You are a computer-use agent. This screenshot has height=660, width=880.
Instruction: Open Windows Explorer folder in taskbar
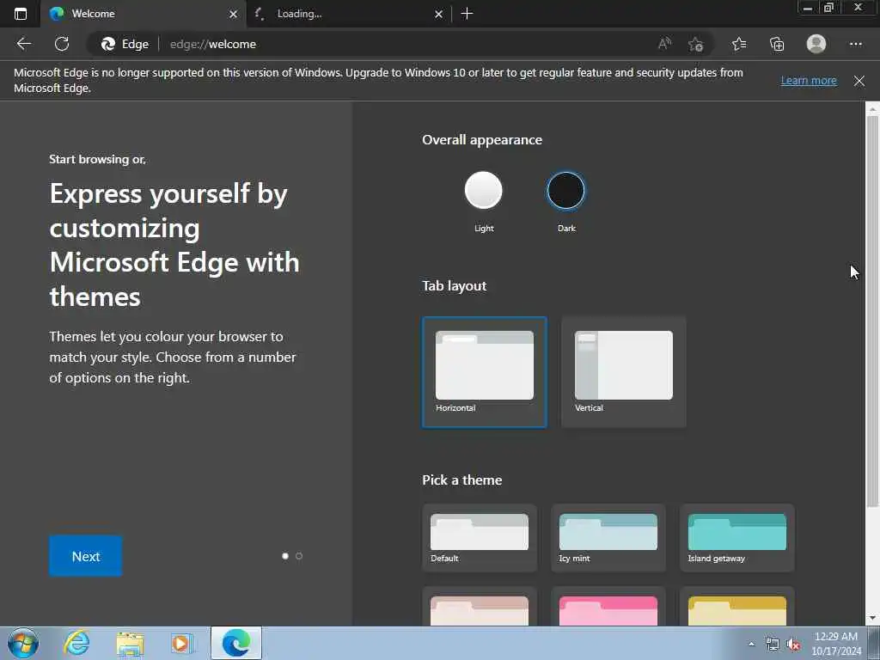pos(131,643)
